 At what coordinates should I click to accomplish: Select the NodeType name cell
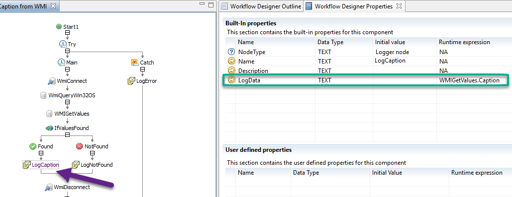click(276, 52)
